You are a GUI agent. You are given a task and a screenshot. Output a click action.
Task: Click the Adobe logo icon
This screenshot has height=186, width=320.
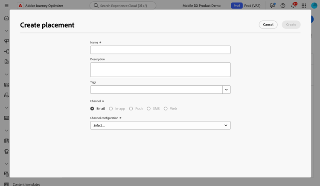(20, 6)
